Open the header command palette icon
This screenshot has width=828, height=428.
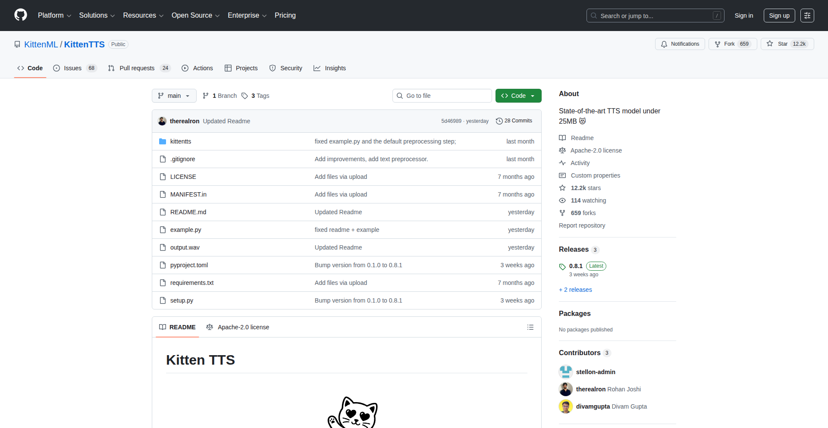click(807, 16)
